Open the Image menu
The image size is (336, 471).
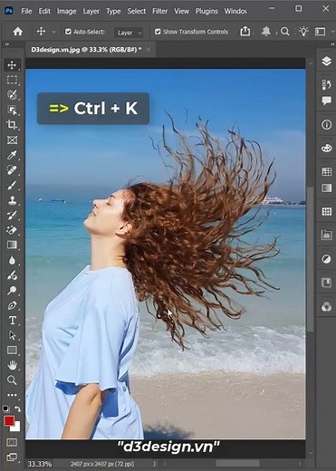tap(66, 11)
